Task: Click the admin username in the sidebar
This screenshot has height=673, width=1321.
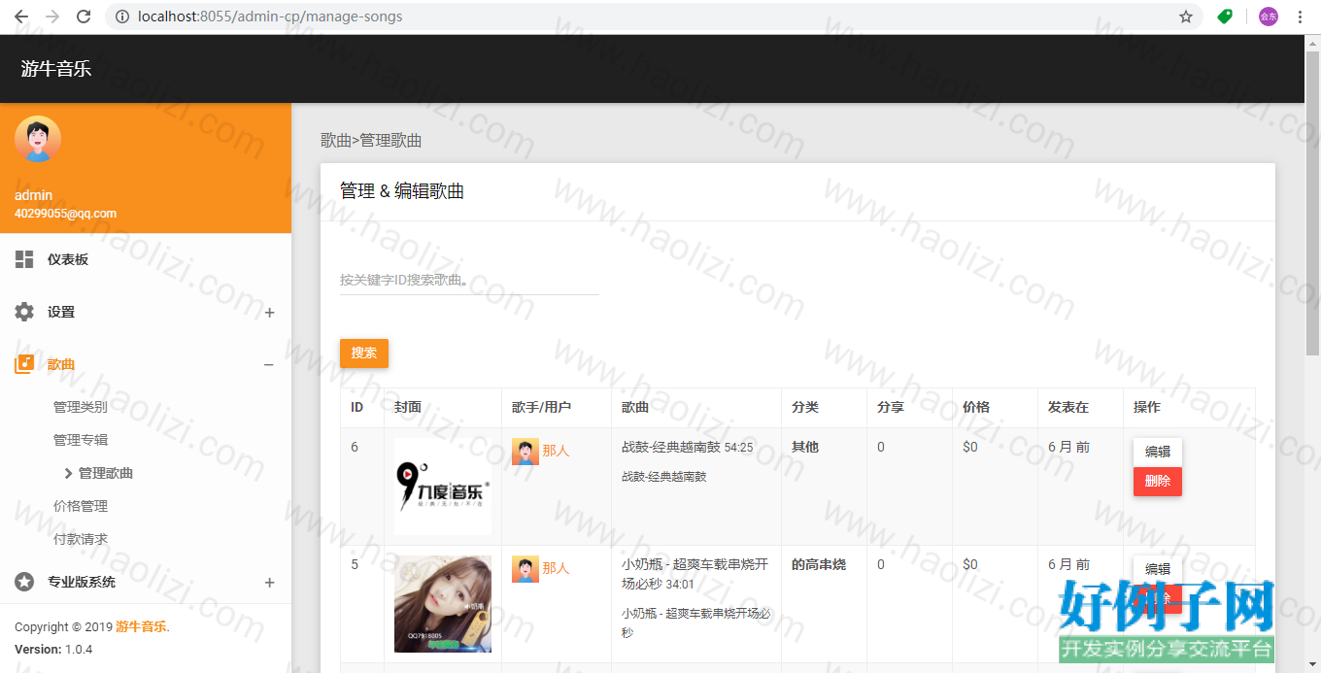Action: click(x=34, y=195)
